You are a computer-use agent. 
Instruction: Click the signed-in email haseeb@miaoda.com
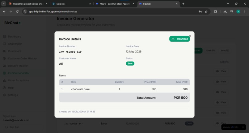tap(16, 120)
